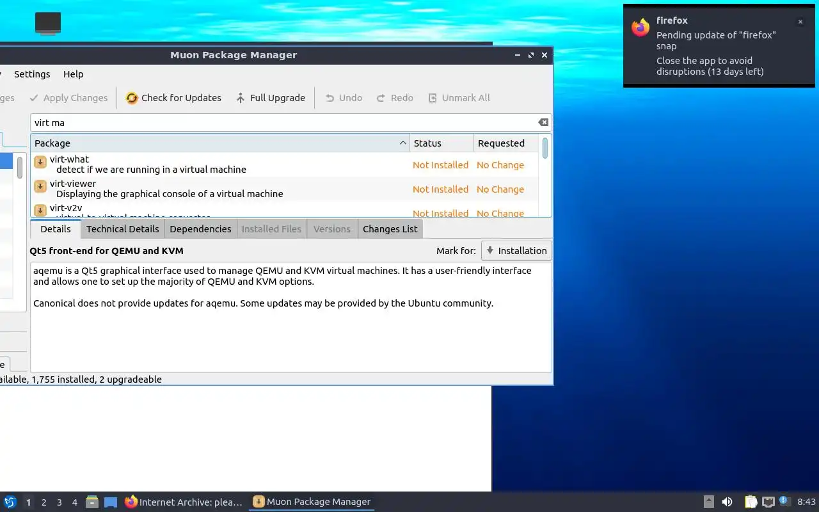Click the Check for Updates button
Screen dimensions: 819x512
click(173, 98)
